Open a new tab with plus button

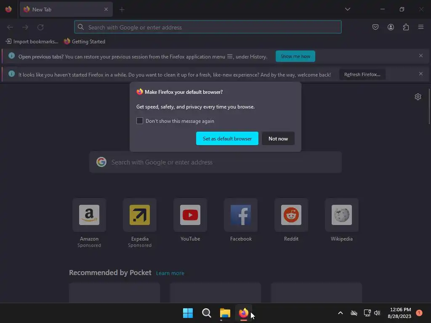(122, 10)
